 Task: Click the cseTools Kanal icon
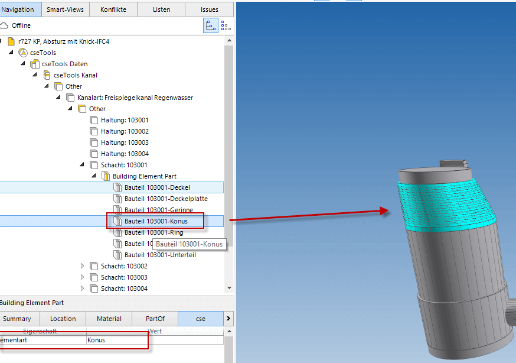click(x=47, y=75)
